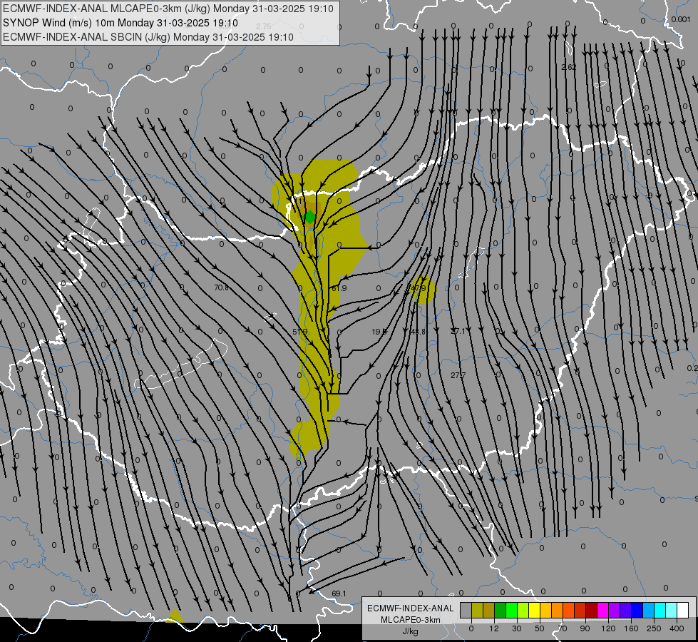Select the amber swatch in the colorbar
Image resolution: width=698 pixels, height=642 pixels.
click(546, 610)
